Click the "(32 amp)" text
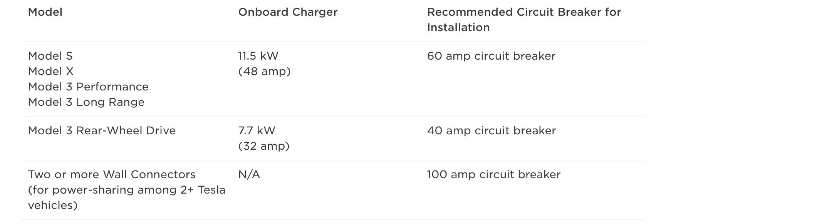The height and width of the screenshot is (224, 832). [x=264, y=146]
